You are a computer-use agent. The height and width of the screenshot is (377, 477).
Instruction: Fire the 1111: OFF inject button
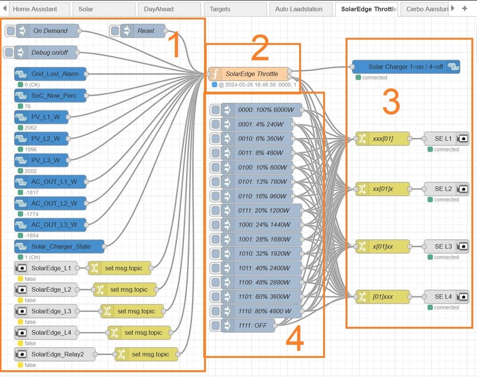(215, 325)
